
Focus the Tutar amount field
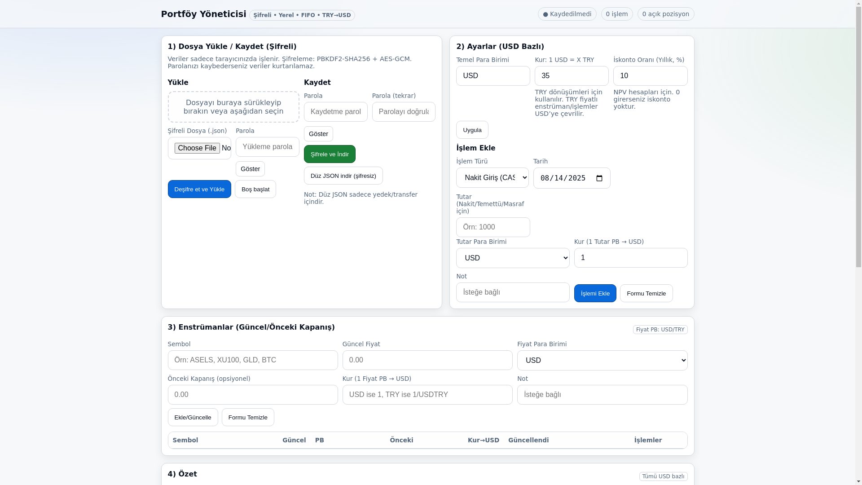coord(493,227)
